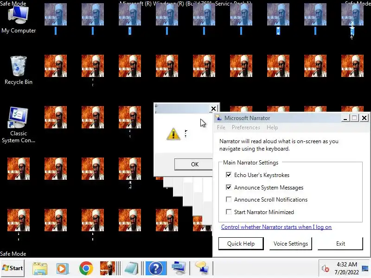Viewport: 371px width, 278px height.
Task: Click the Microsoft Narrator window title text
Action: (247, 118)
